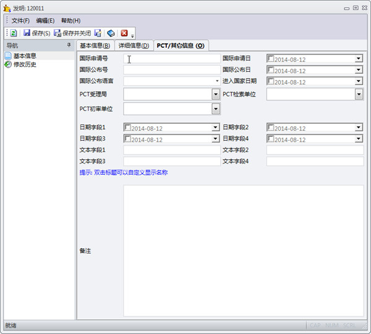This screenshot has height=334, width=371.
Task: Open the 日期字段1 date dropdown arrow
Action: [215, 127]
